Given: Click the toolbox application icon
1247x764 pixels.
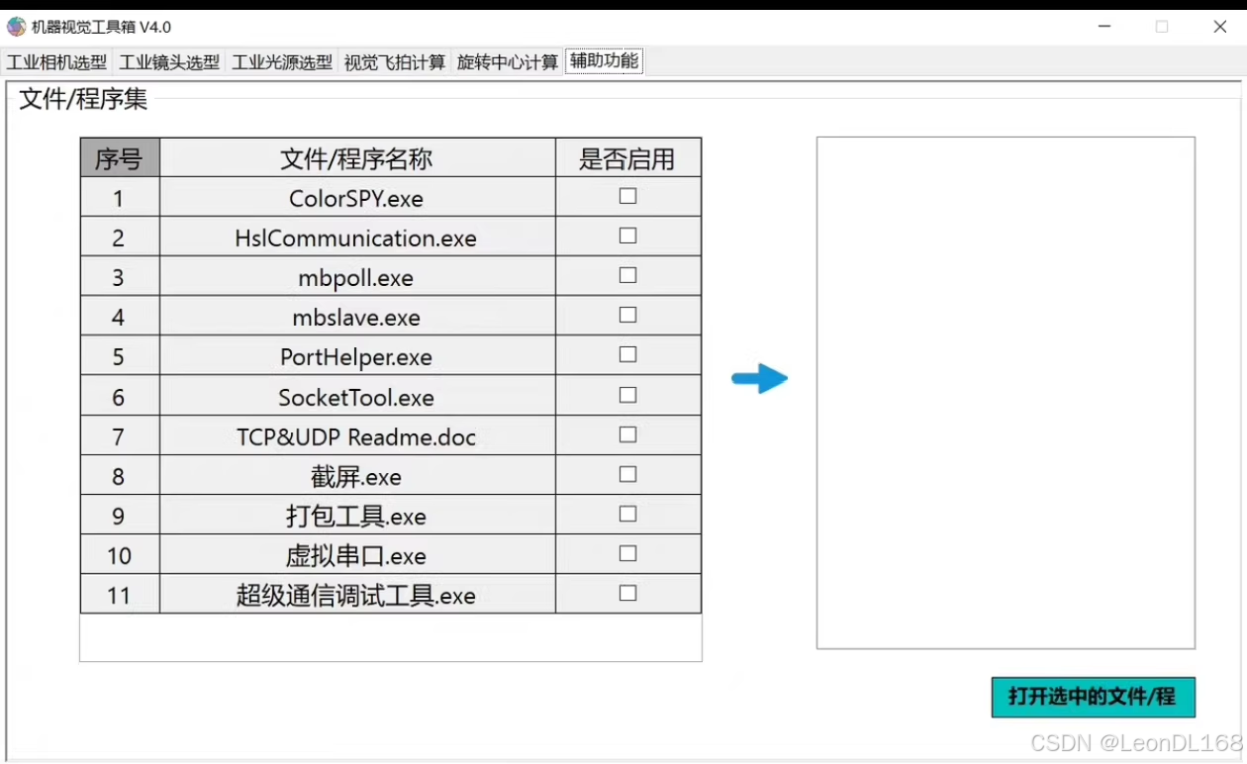Looking at the screenshot, I should coord(16,26).
